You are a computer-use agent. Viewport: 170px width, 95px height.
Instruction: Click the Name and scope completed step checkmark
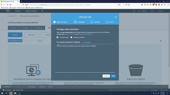click(54, 22)
